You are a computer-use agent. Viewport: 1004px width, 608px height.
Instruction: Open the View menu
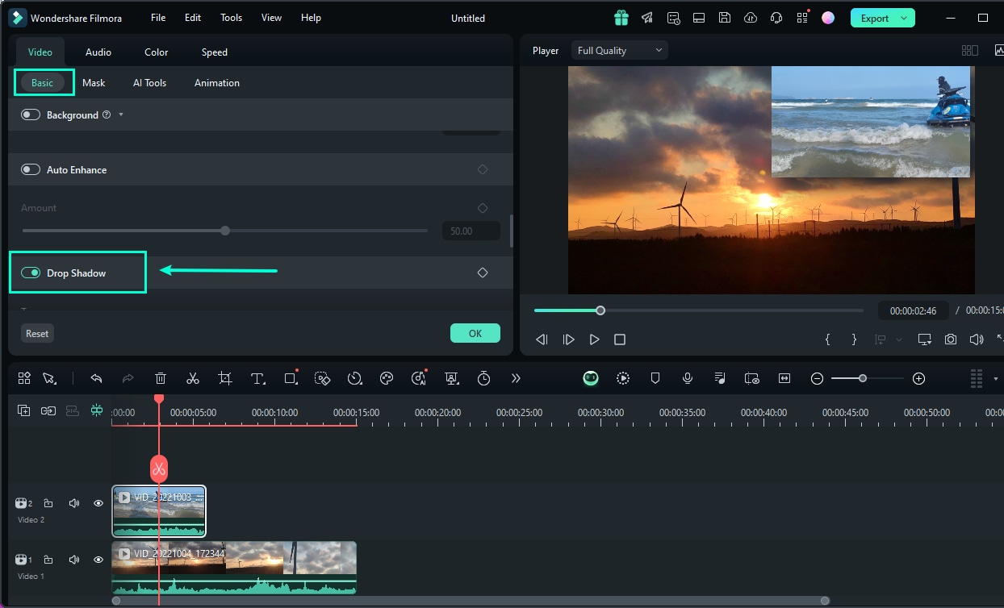click(x=272, y=18)
